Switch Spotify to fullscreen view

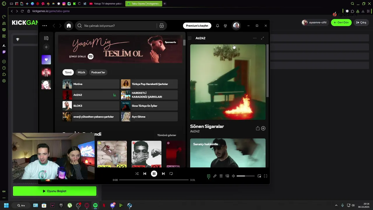(x=265, y=176)
